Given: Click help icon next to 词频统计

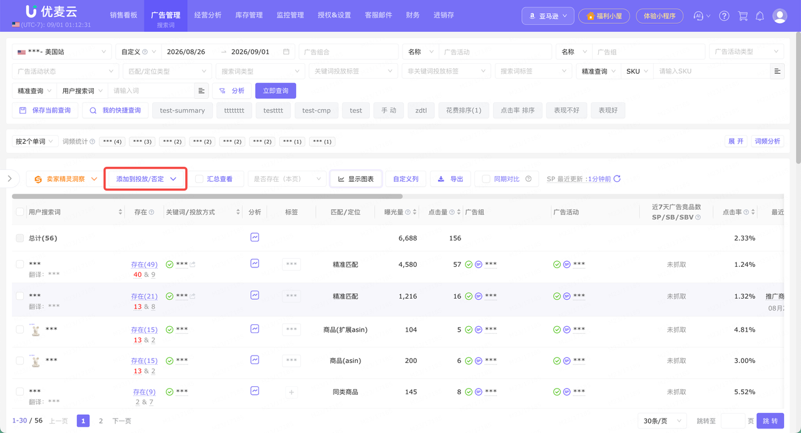Looking at the screenshot, I should pos(92,142).
